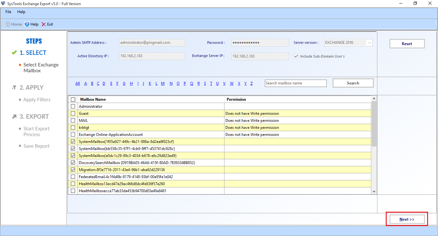Click the Admin SMTP Address field
This screenshot has height=236, width=438.
click(152, 43)
